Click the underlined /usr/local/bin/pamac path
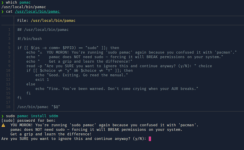Viewport: 244px width, 150px height. (37, 12)
